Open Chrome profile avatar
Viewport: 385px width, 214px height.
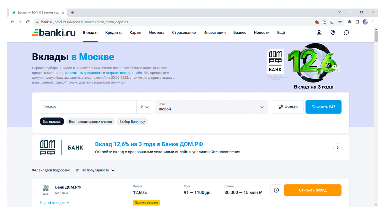point(365,22)
